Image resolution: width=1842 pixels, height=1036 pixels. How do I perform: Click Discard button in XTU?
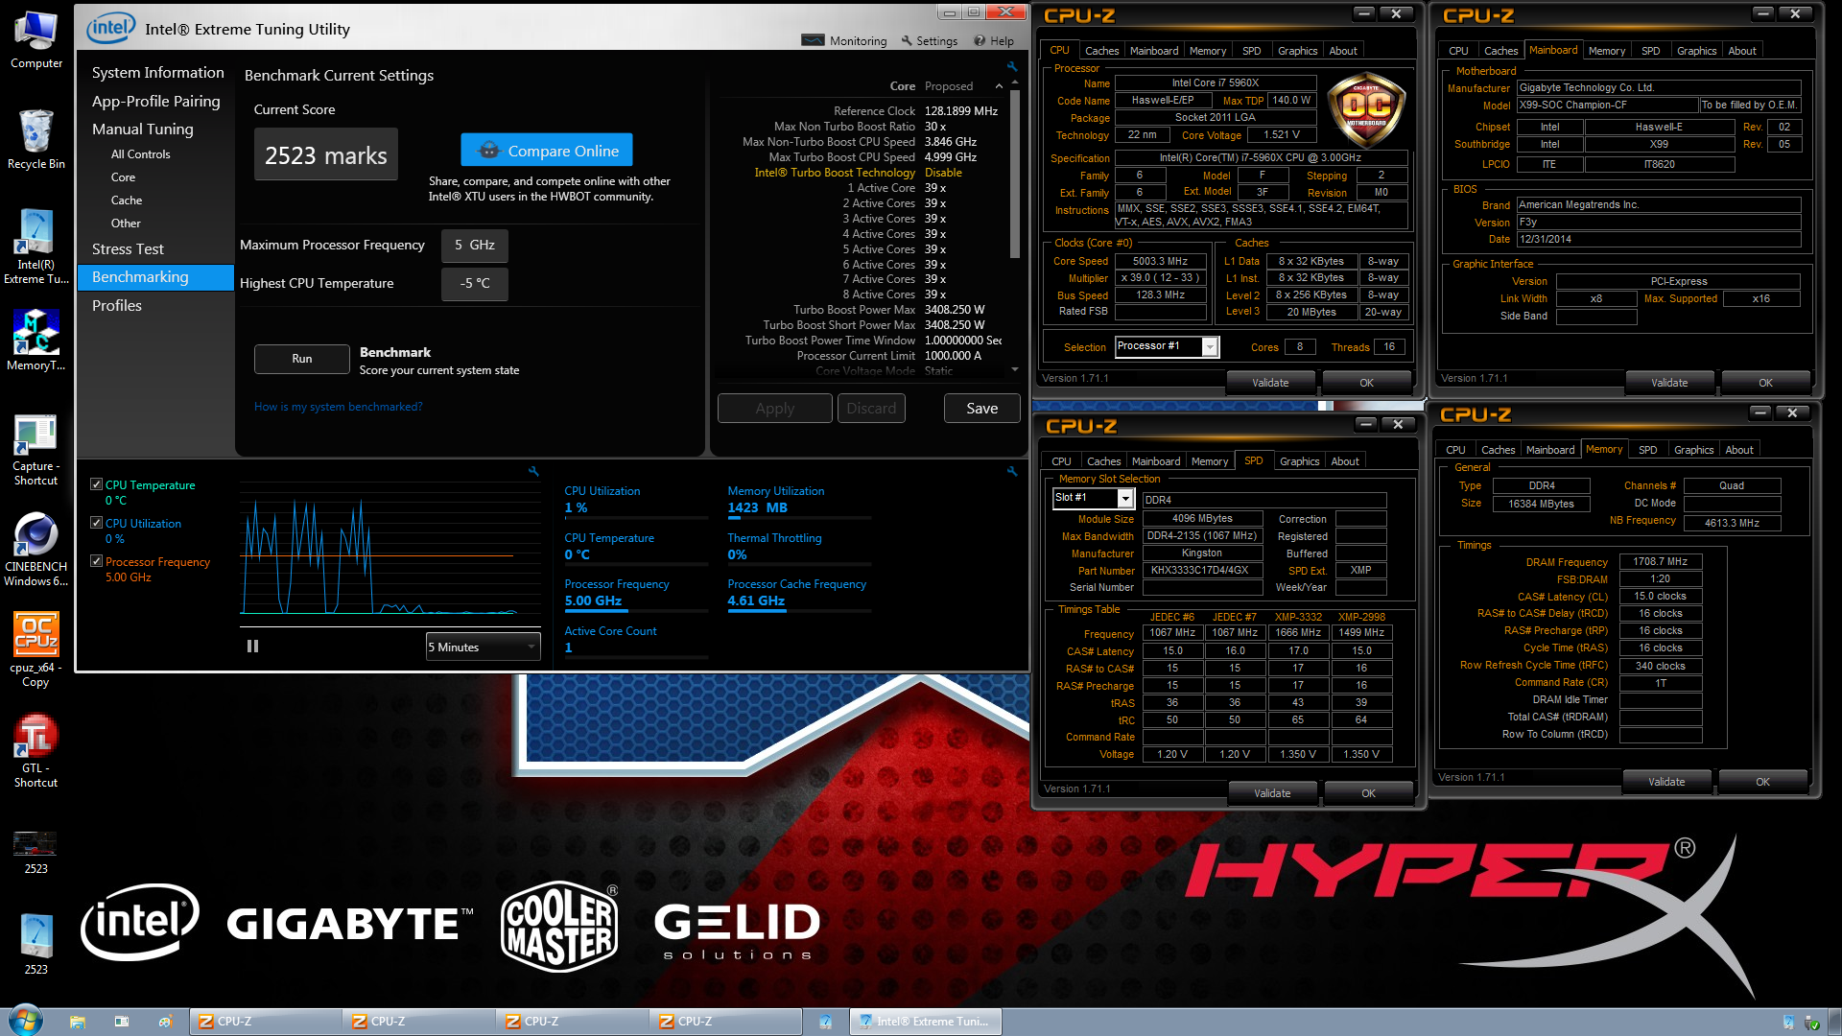871,409
